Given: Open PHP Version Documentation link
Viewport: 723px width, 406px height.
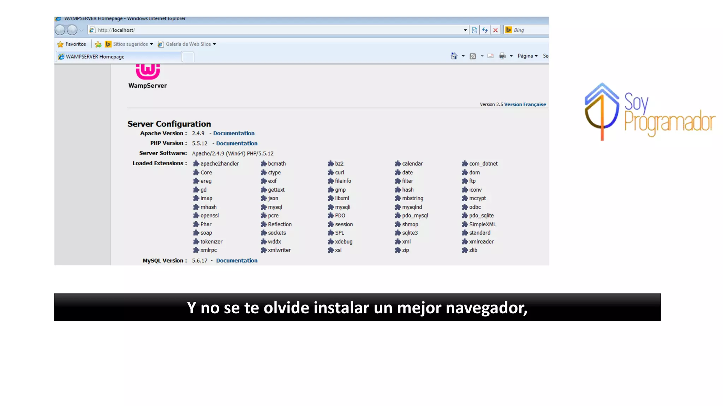Looking at the screenshot, I should tap(237, 143).
